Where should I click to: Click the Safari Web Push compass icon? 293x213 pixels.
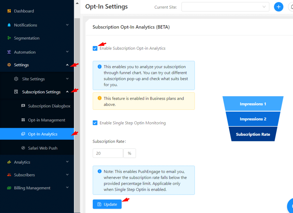click(x=23, y=148)
